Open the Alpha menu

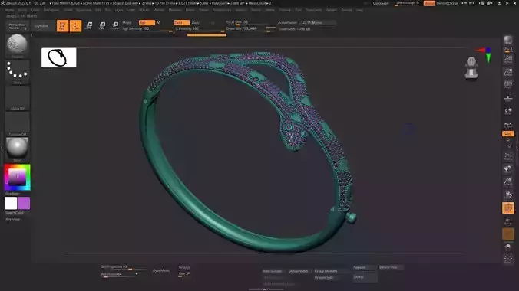[x=10, y=10]
